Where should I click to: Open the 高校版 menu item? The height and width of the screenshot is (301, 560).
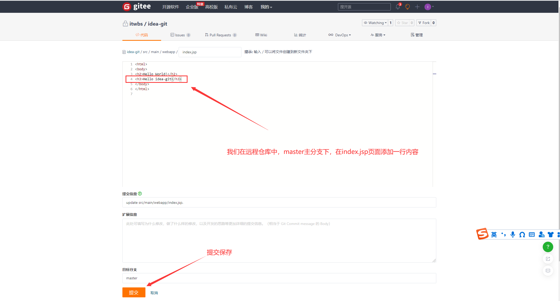tap(211, 7)
